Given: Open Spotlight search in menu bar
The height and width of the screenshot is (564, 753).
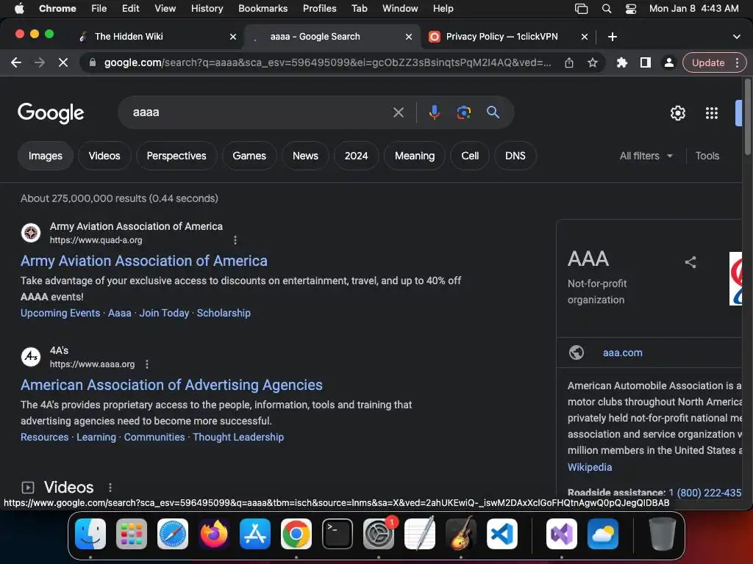Looking at the screenshot, I should (x=607, y=9).
